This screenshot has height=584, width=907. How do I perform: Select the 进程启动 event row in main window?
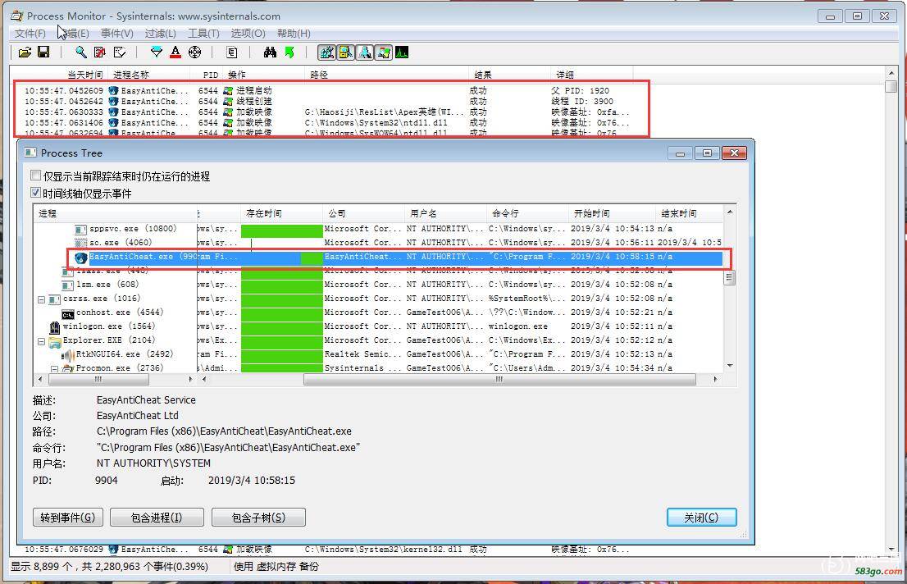[x=330, y=91]
